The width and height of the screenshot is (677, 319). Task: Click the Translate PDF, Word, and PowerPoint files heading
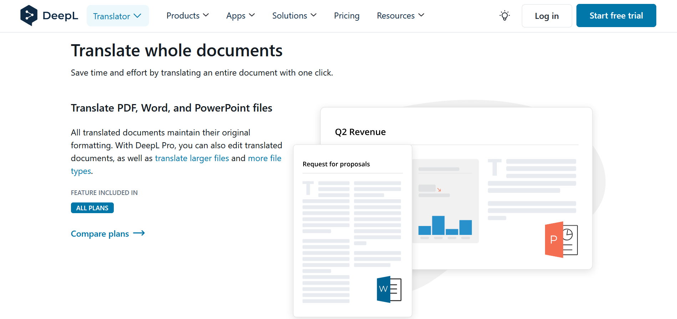tap(172, 108)
